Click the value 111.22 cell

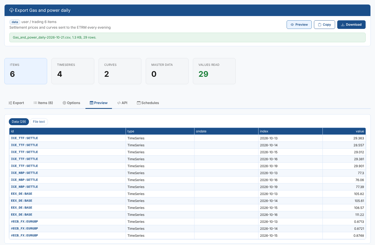[x=344, y=215]
